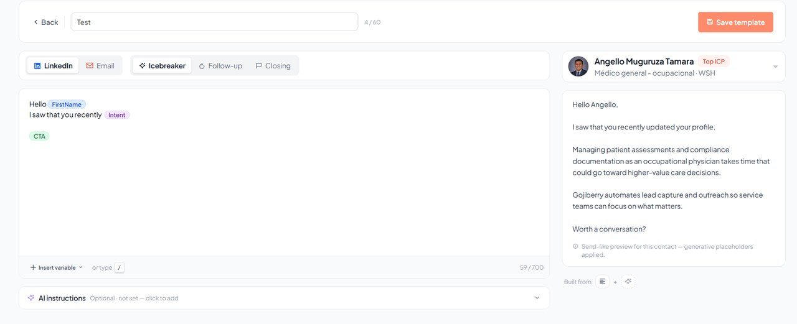Select the Icebreaker message tab

tap(162, 65)
